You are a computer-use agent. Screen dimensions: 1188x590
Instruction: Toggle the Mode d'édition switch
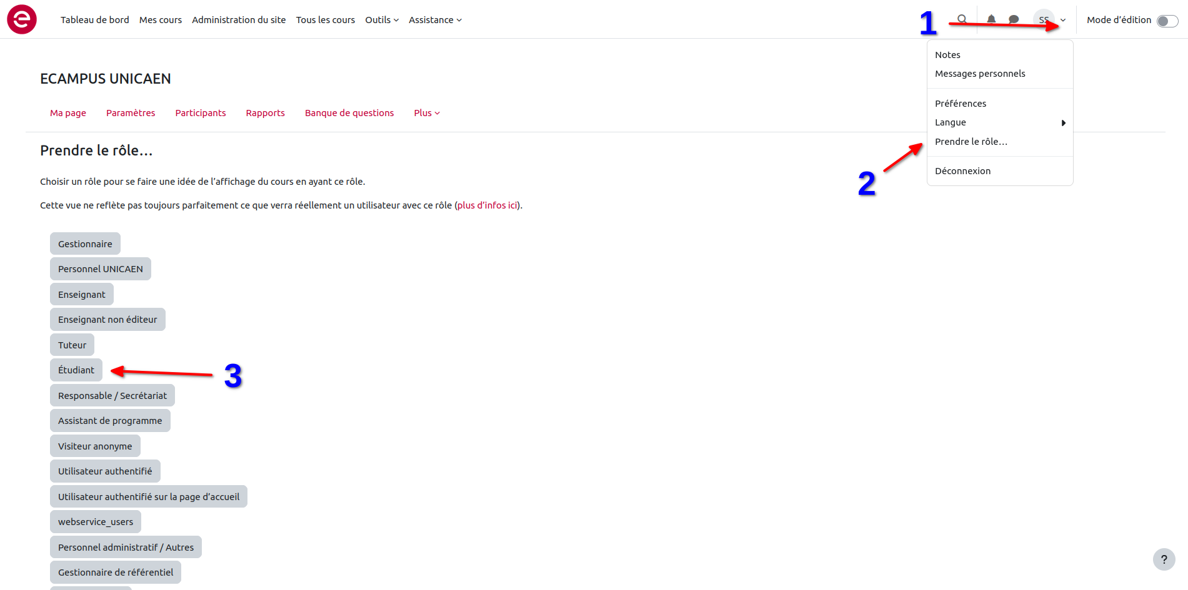click(1167, 21)
